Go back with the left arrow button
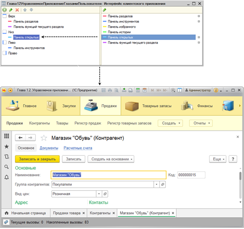 (x=21, y=138)
